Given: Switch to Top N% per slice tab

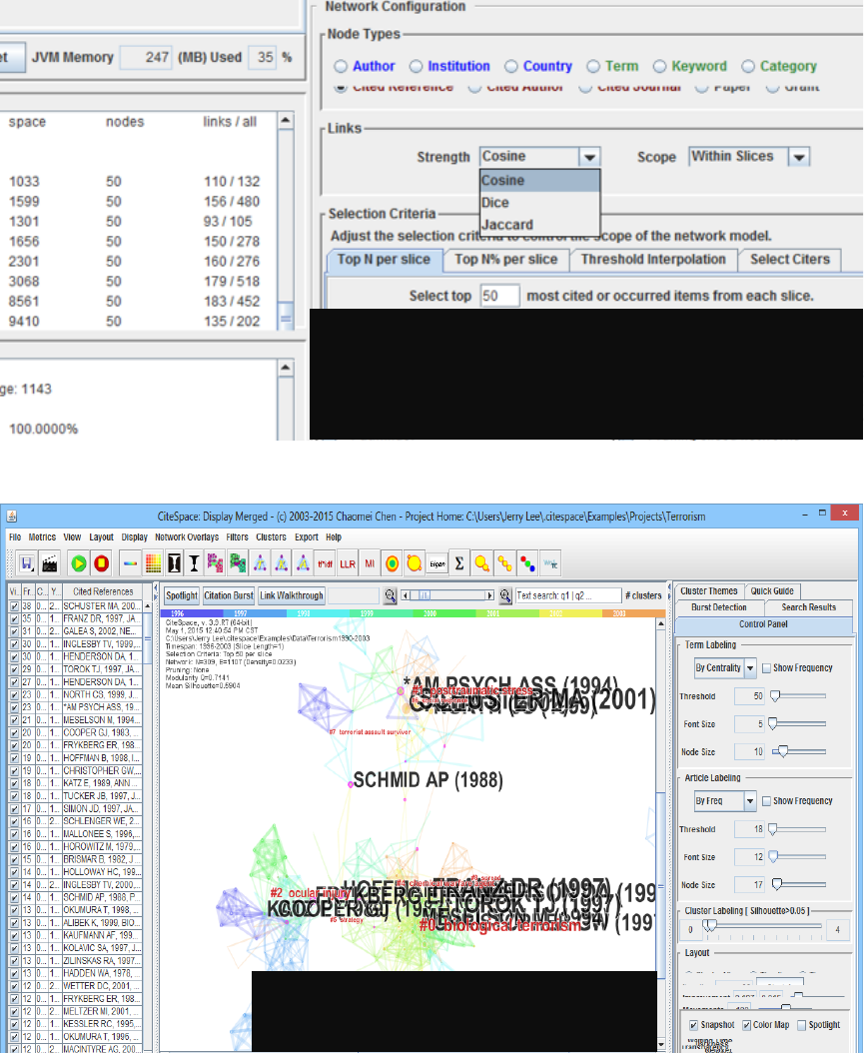Looking at the screenshot, I should [x=506, y=260].
